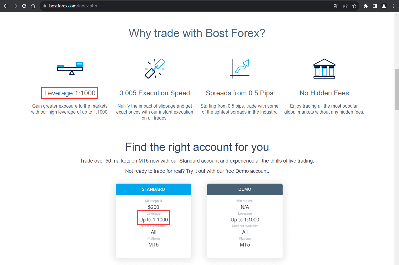Bookmark this page with the star icon
Image resolution: width=399 pixels, height=265 pixels.
point(354,6)
